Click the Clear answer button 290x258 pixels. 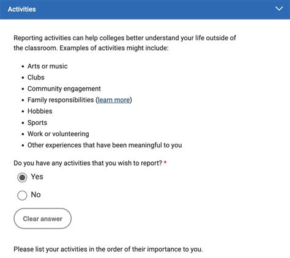pos(43,218)
